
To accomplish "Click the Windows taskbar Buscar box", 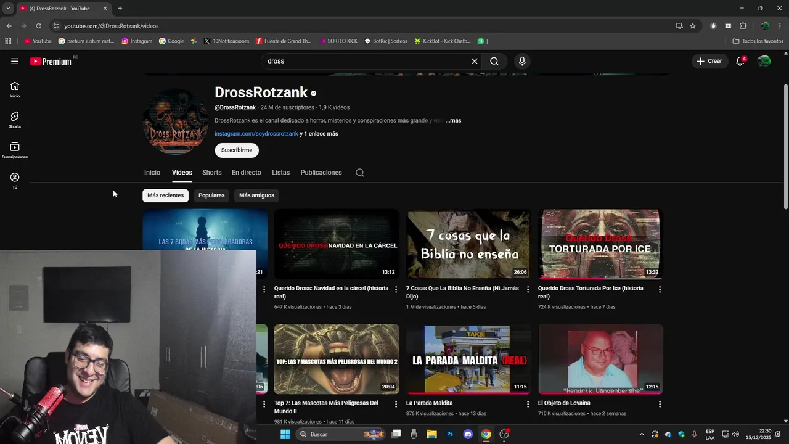I will coord(341,434).
